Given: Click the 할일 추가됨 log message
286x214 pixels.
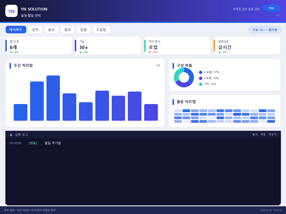Looking at the screenshot, I should (x=53, y=143).
